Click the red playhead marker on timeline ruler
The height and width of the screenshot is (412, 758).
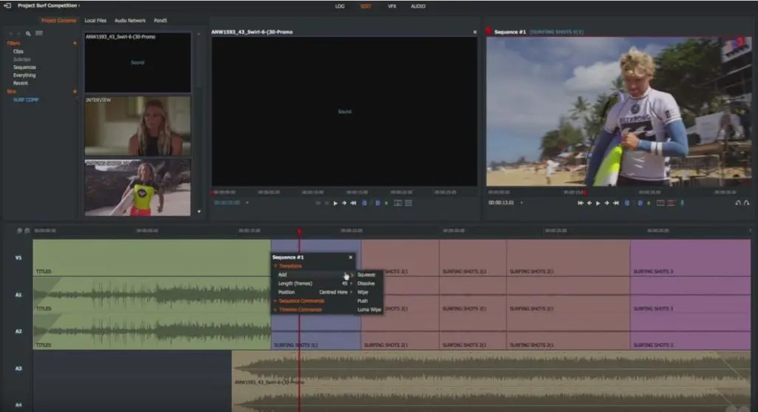(x=299, y=232)
